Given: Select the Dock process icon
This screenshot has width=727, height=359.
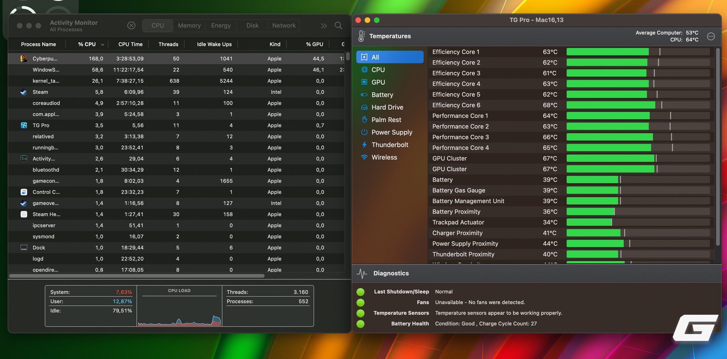Looking at the screenshot, I should tap(24, 248).
